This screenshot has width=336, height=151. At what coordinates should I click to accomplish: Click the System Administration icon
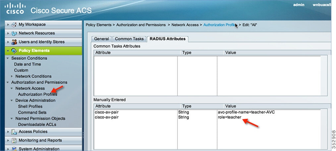(x=14, y=149)
